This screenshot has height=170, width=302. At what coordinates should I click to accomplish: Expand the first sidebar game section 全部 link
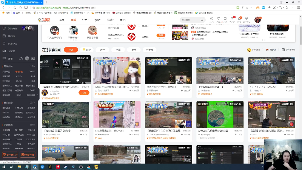[x=32, y=66]
